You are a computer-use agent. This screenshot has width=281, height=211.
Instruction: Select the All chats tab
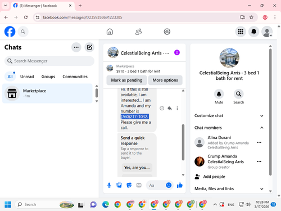coord(10,77)
